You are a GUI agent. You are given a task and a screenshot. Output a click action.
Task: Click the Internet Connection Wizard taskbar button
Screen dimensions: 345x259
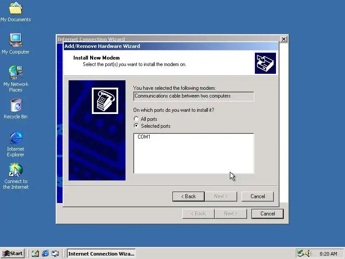pos(101,253)
